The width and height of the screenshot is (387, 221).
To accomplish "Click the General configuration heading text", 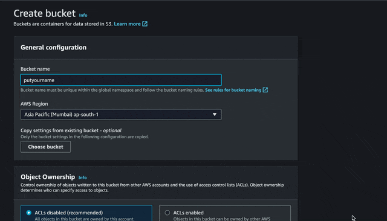I will [x=54, y=47].
